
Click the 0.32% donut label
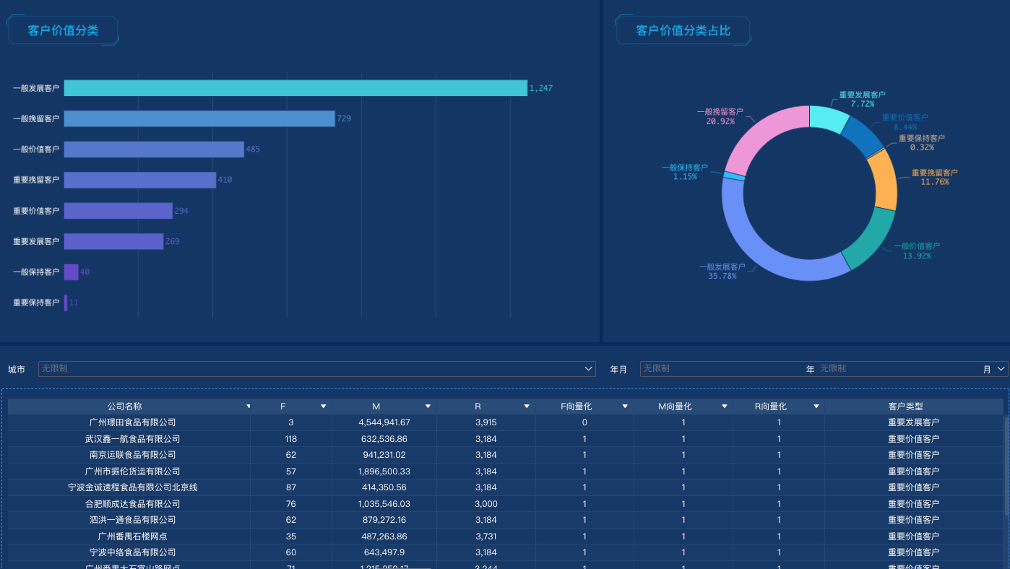click(922, 147)
